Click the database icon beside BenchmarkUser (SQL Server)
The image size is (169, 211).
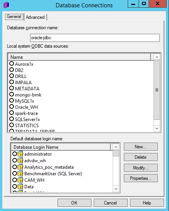[x=20, y=174]
